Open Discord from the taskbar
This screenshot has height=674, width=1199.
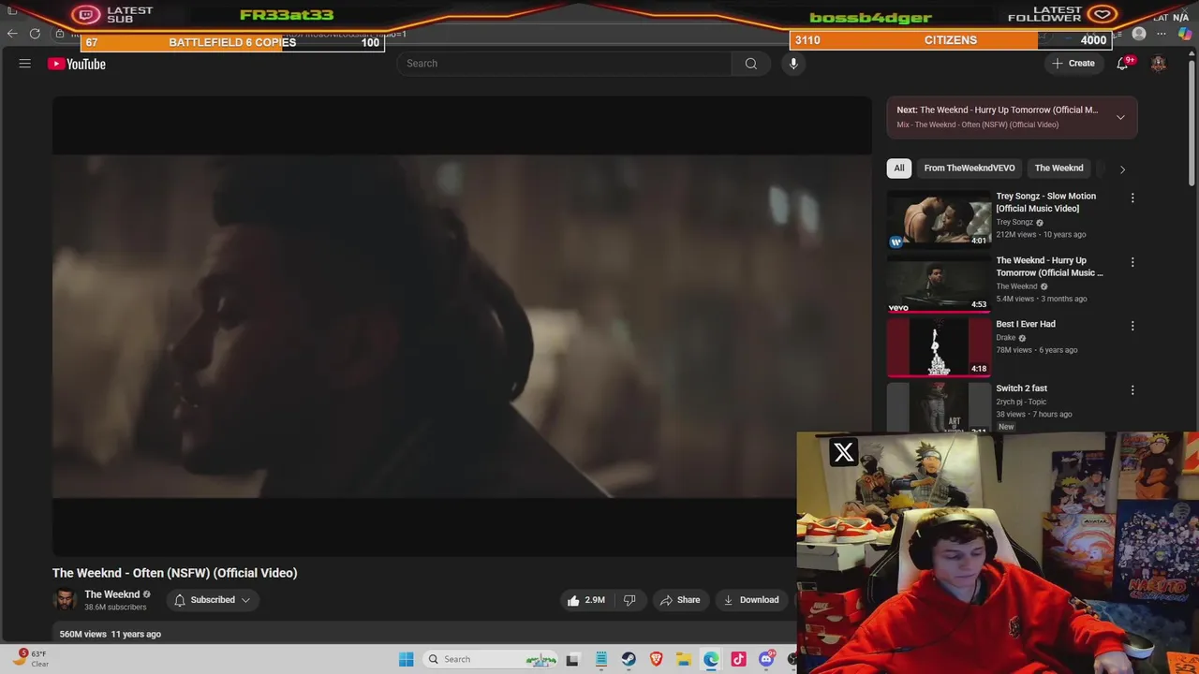[766, 659]
